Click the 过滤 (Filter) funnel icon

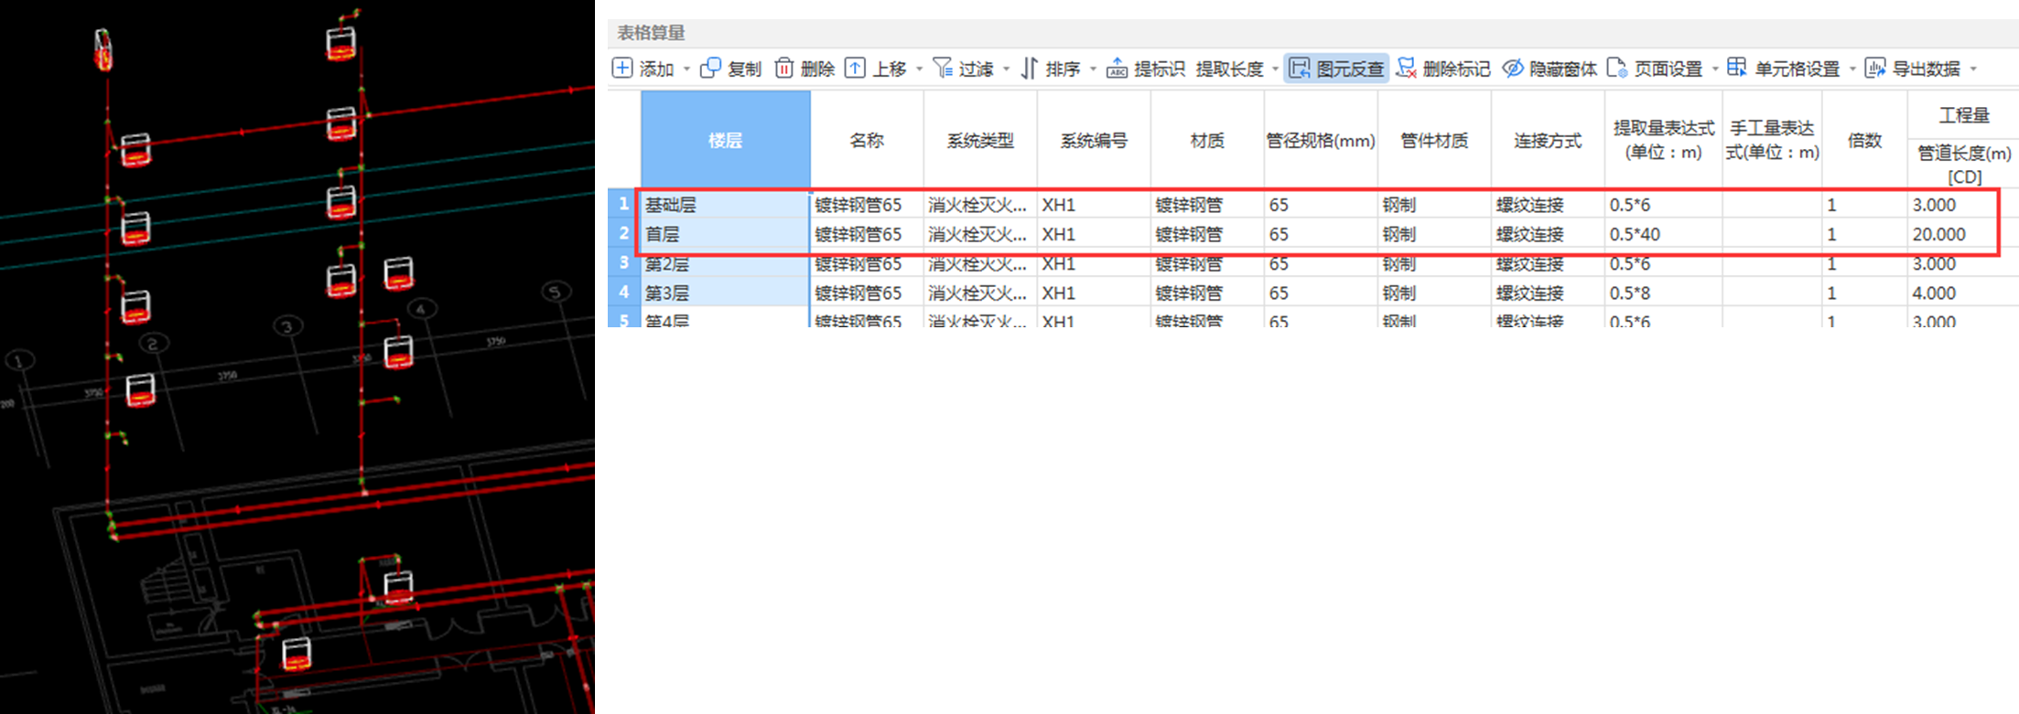coord(942,69)
